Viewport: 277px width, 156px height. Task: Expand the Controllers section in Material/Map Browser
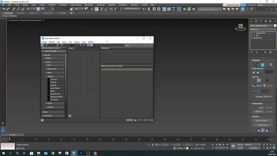tap(53, 116)
